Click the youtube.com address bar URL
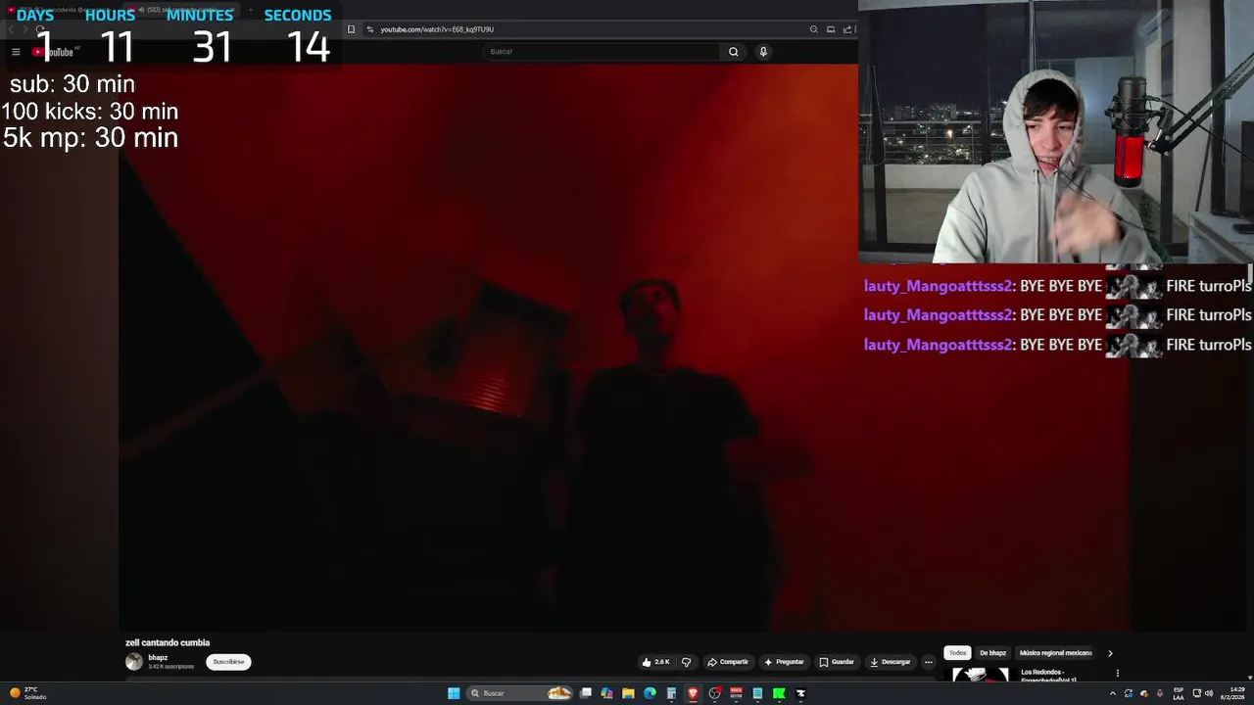 click(437, 29)
